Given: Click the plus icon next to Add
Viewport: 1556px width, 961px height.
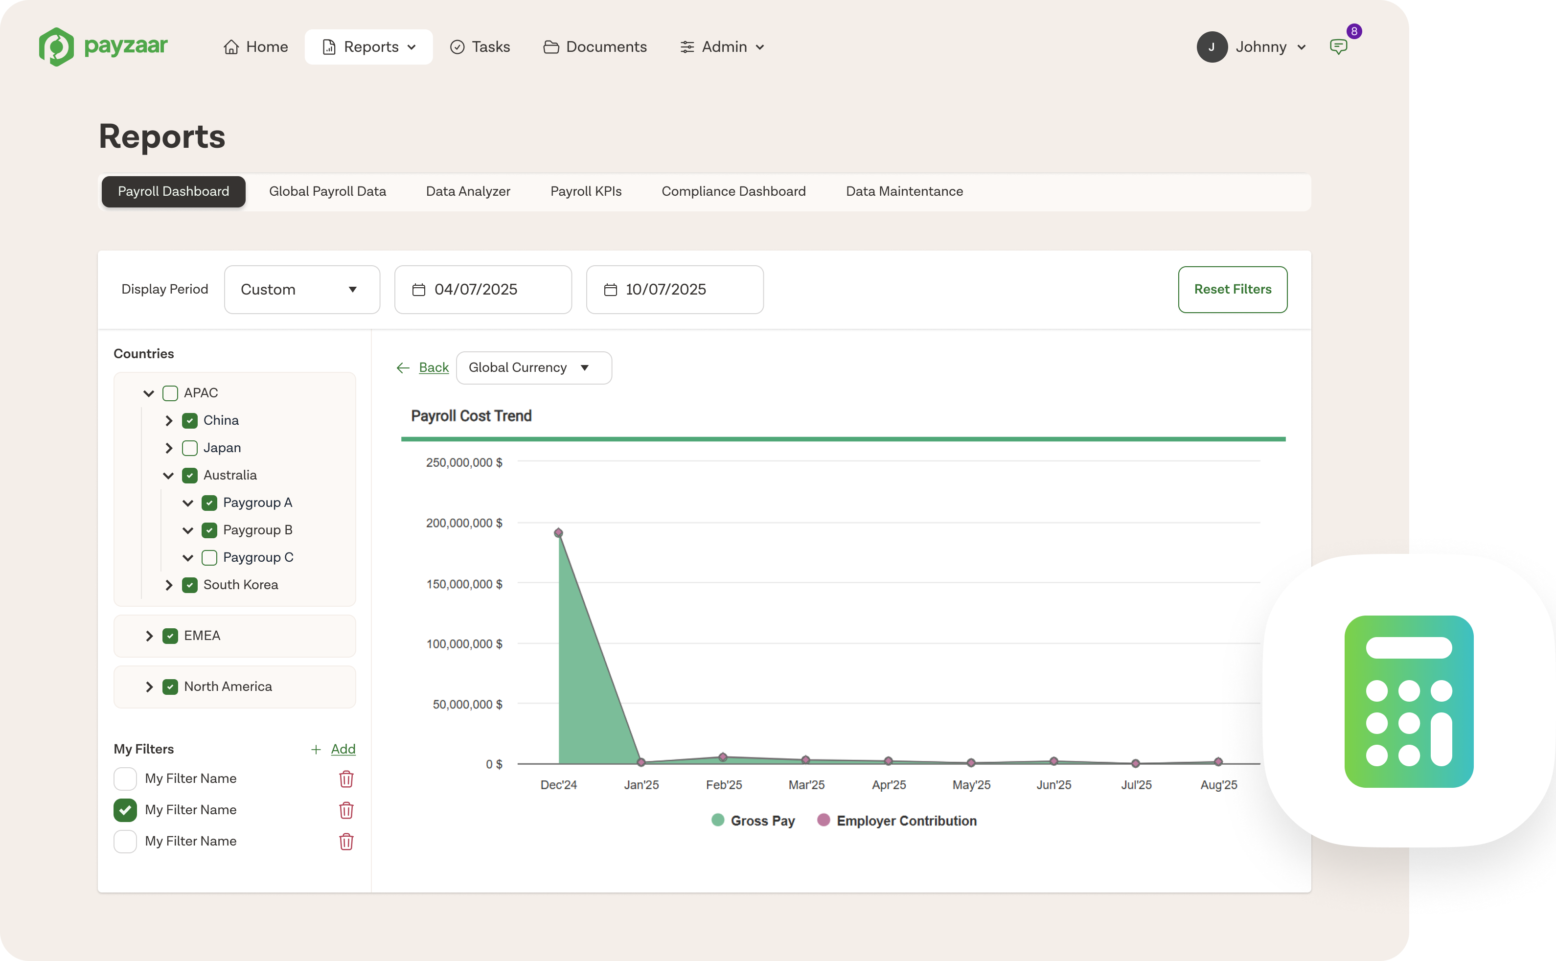Looking at the screenshot, I should 315,749.
